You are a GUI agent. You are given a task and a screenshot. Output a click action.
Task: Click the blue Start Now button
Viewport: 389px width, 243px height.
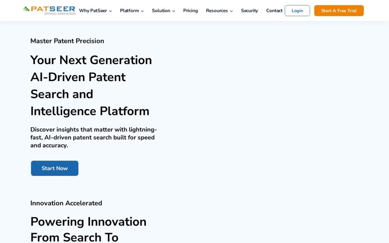tap(55, 168)
